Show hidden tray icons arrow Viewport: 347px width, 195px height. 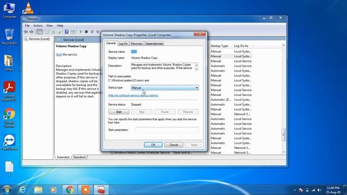[x=294, y=190]
